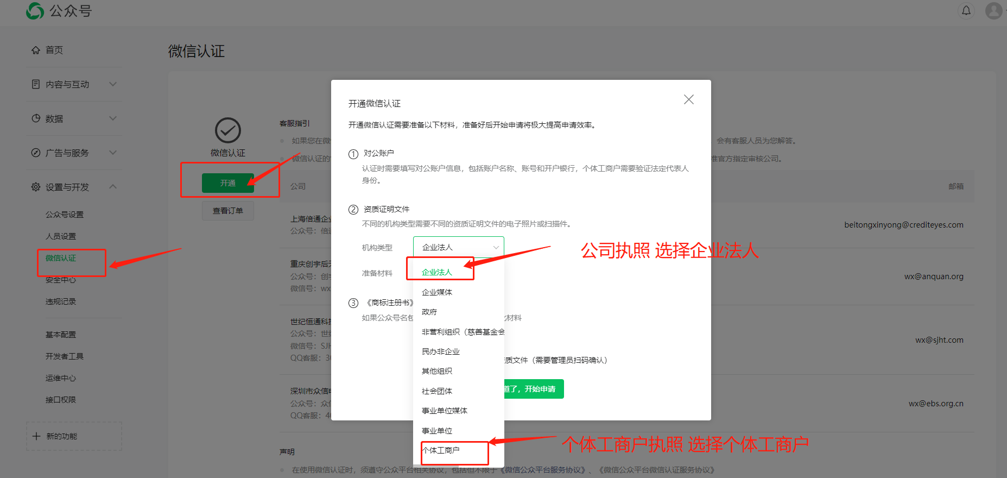Click the 公司 column header

coord(298,186)
